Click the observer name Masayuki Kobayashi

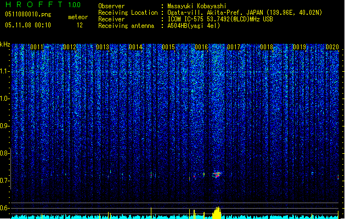click(x=196, y=6)
